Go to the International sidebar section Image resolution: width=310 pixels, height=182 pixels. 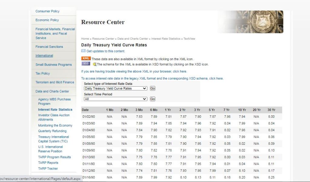(x=44, y=56)
